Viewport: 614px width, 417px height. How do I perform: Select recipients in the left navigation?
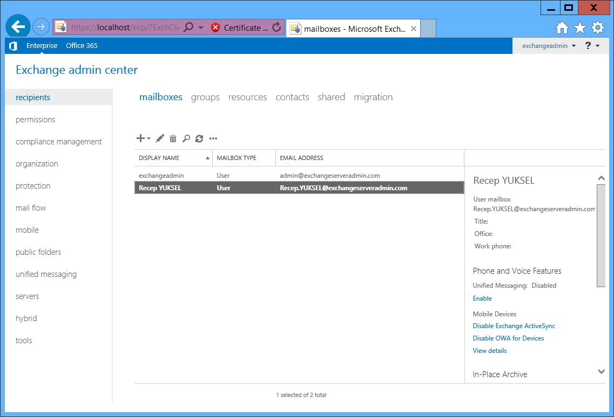[59, 98]
